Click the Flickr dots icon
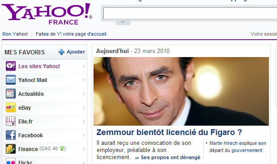Image resolution: width=277 pixels, height=164 pixels. [11, 161]
